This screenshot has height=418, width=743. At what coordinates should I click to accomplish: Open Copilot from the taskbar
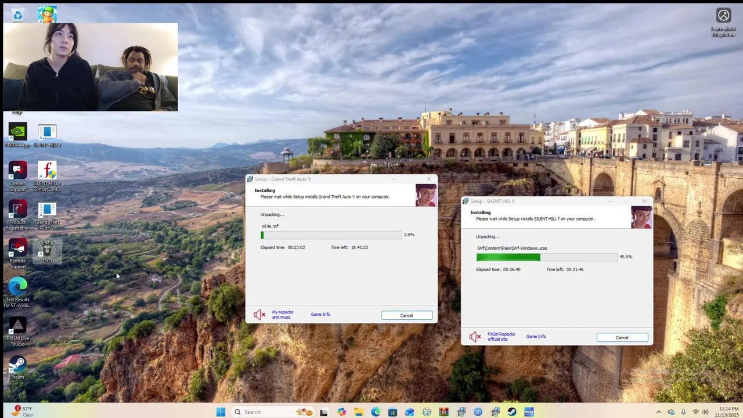point(341,412)
